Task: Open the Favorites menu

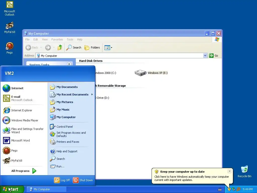Action: (57, 39)
